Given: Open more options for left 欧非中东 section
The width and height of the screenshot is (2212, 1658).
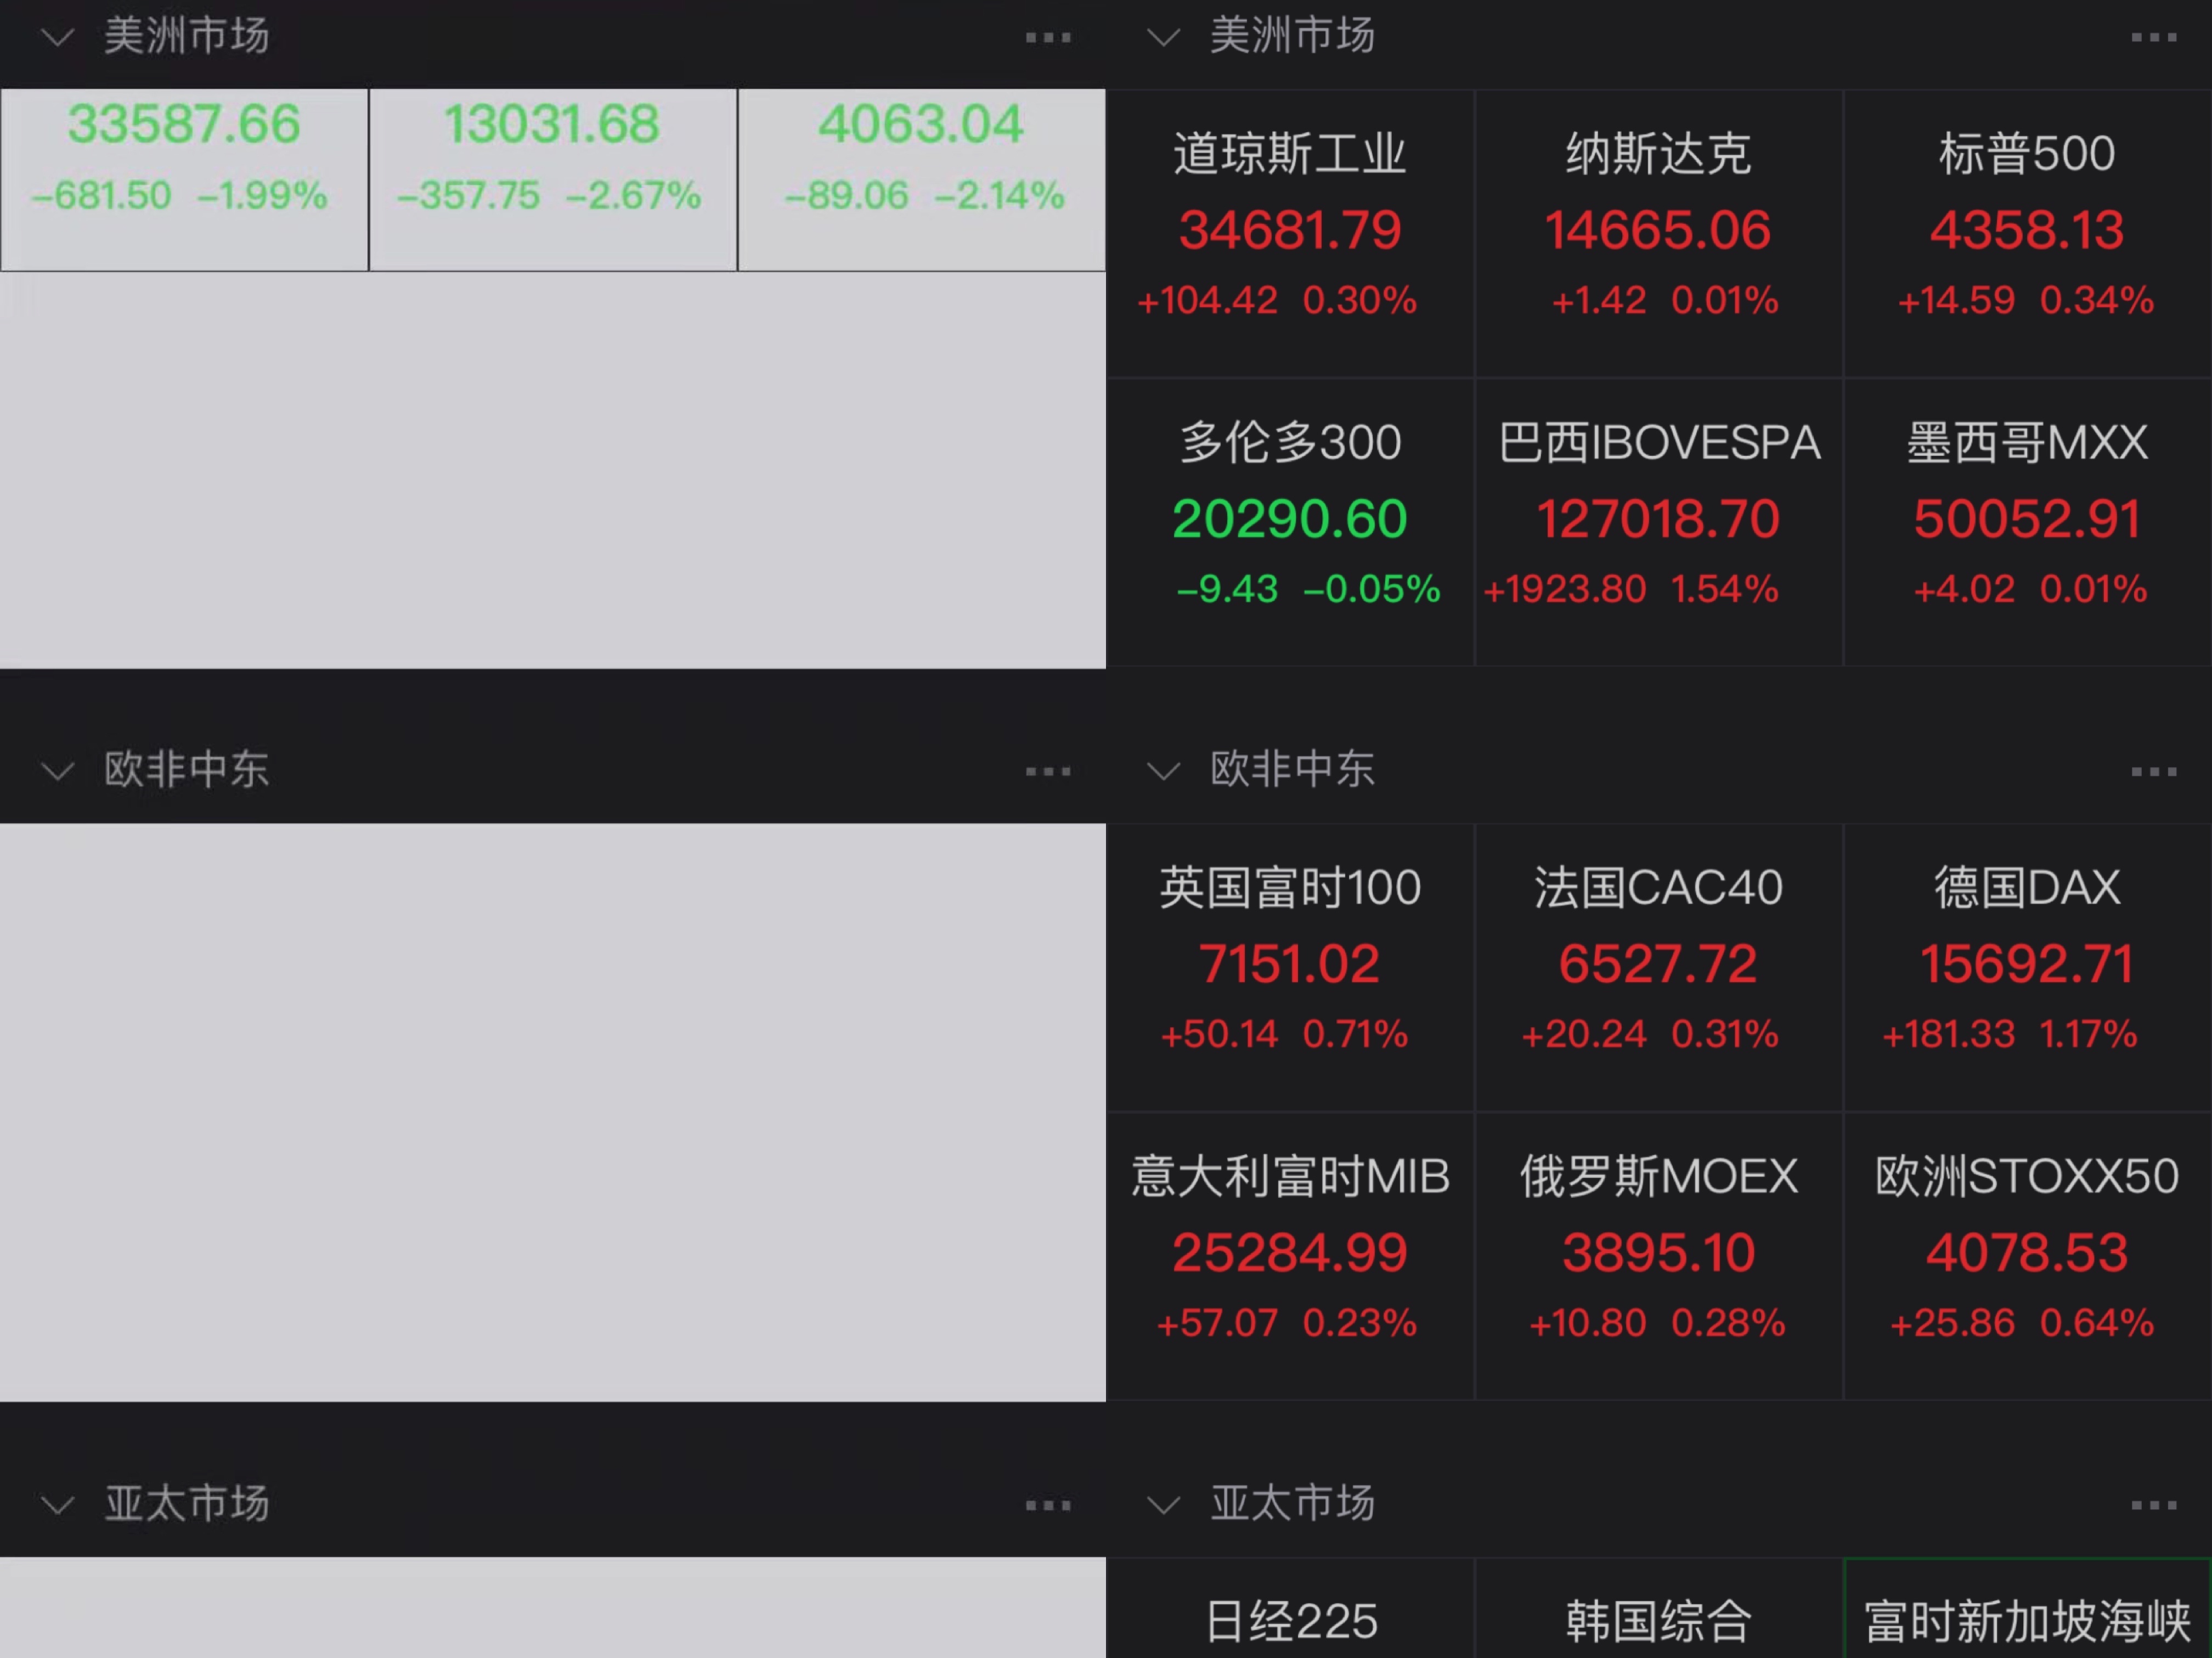Looking at the screenshot, I should 1047,772.
